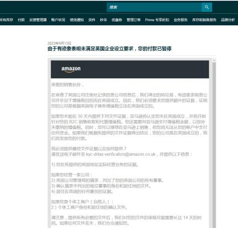
Task: Open the 优惠券 navigation item
Action: point(117,20)
